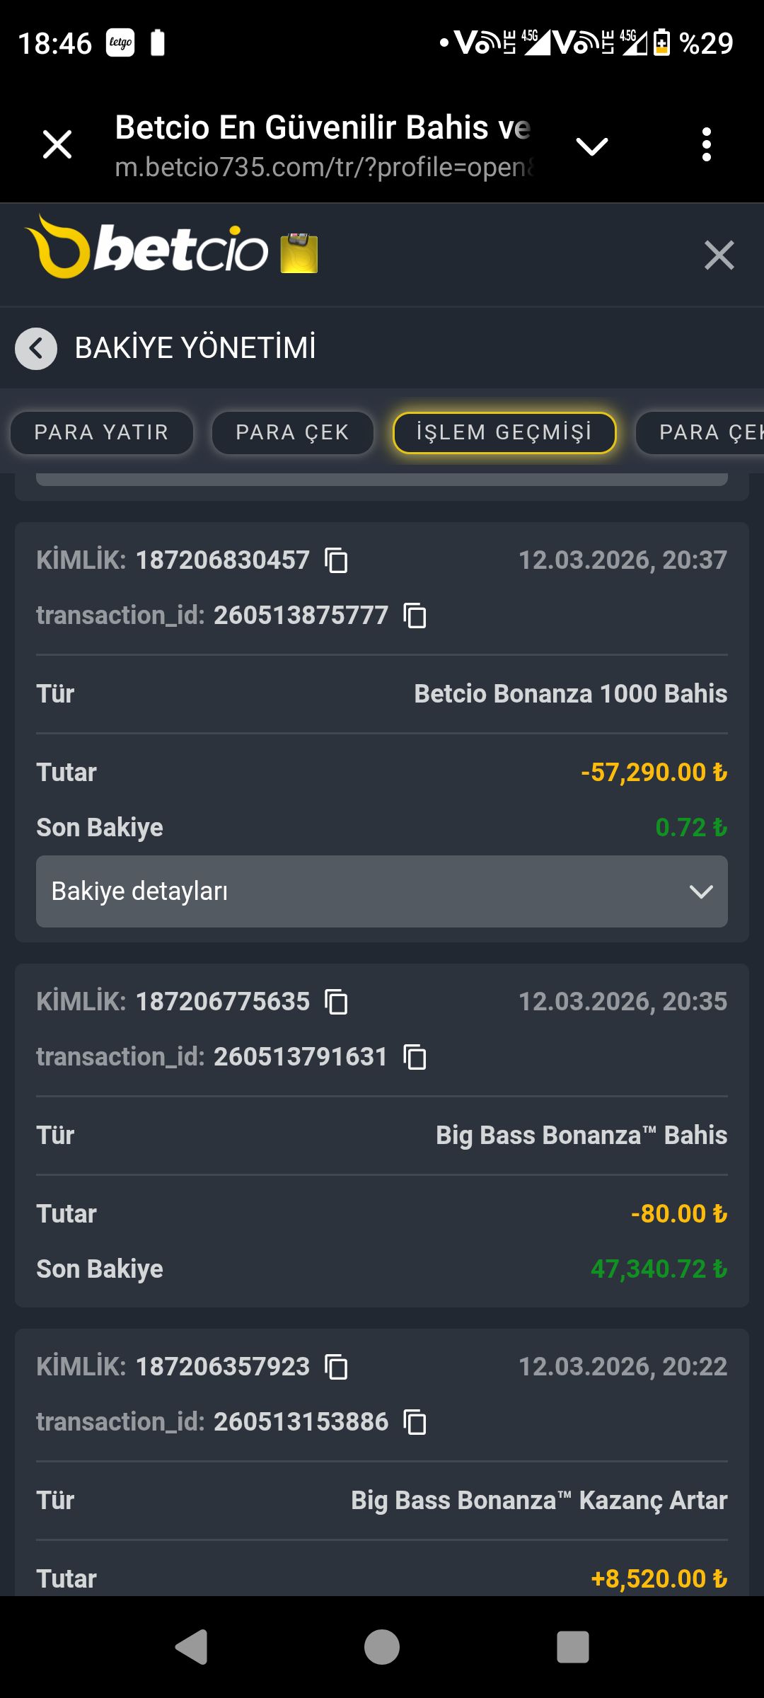764x1698 pixels.
Task: Go back from Bakiye Yönetimi
Action: click(x=36, y=348)
